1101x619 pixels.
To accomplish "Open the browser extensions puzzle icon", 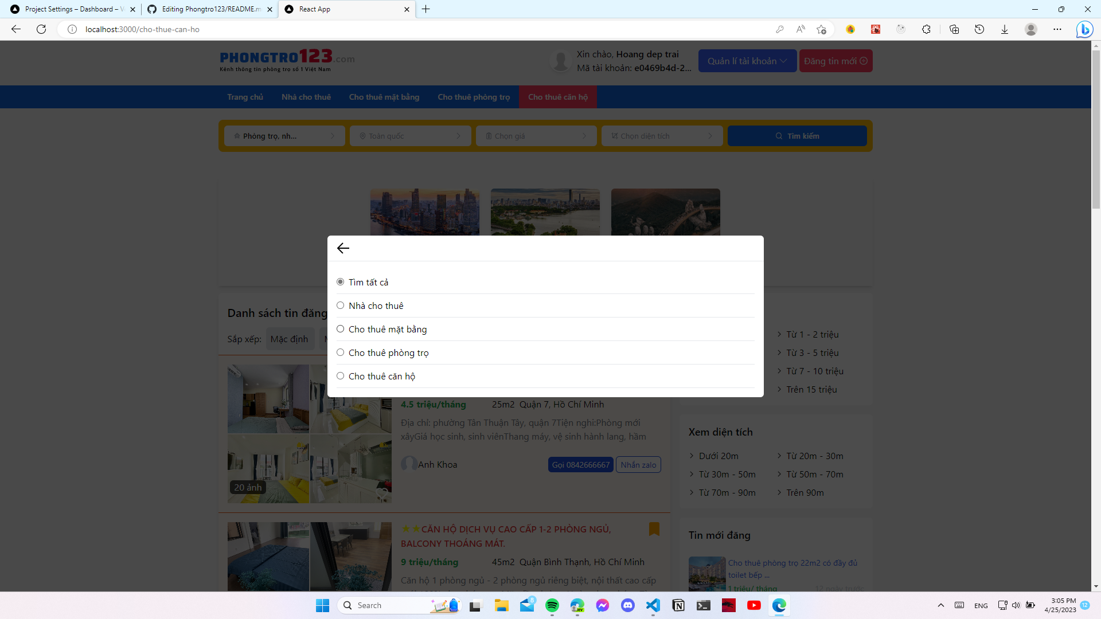I will (x=926, y=29).
